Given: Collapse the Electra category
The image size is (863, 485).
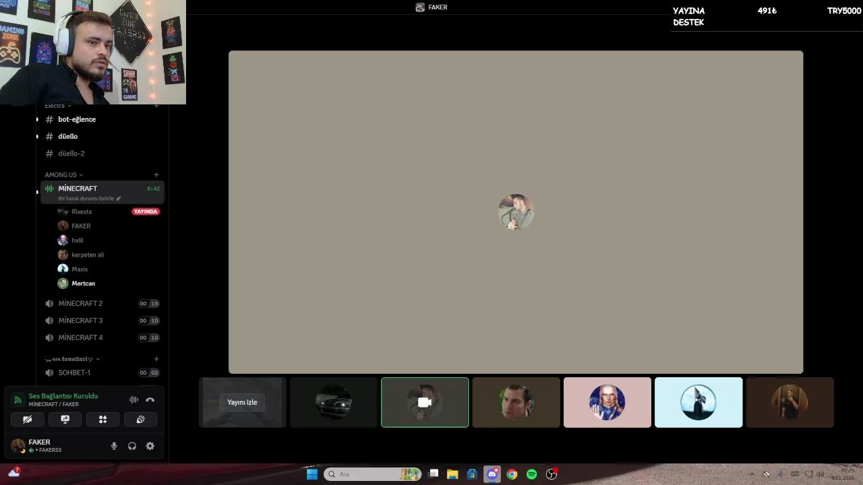Looking at the screenshot, I should [58, 105].
